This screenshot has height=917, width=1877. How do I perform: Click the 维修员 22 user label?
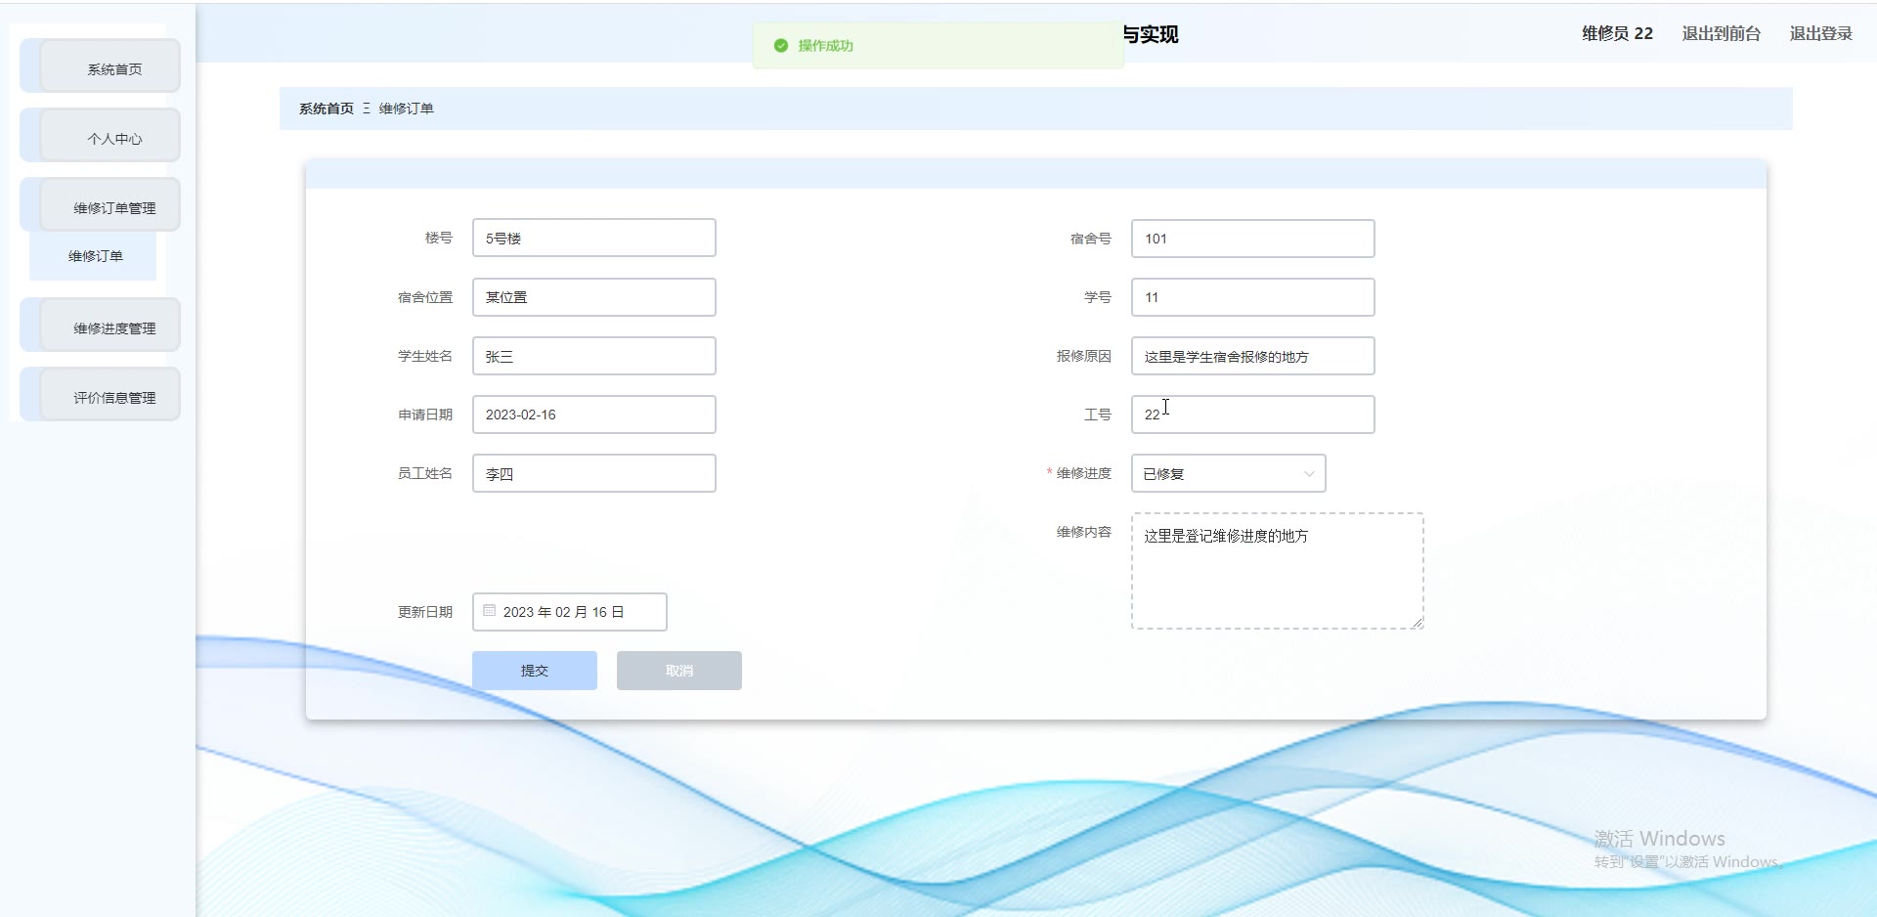point(1618,34)
